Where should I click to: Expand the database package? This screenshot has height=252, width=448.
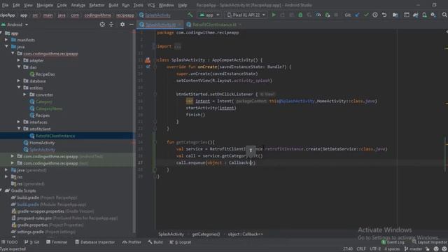[19, 81]
